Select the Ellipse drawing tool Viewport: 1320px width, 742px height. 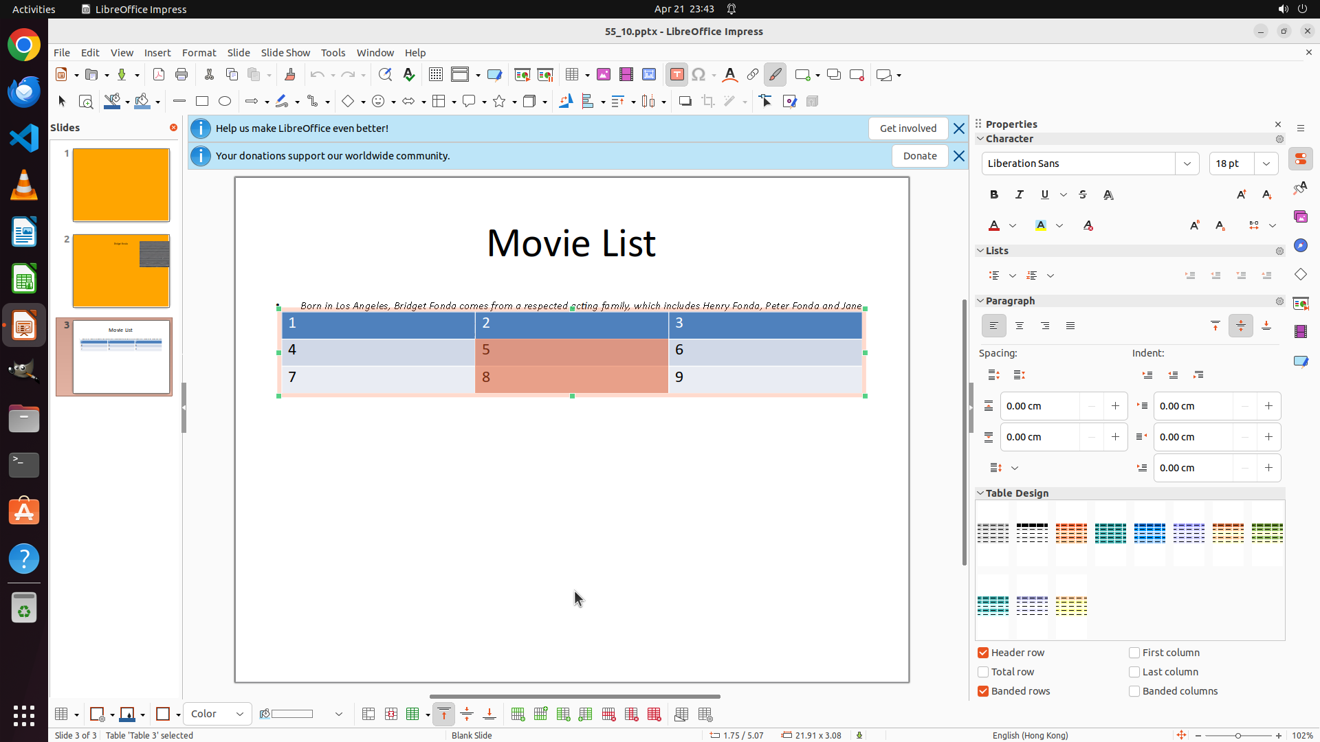click(x=225, y=102)
